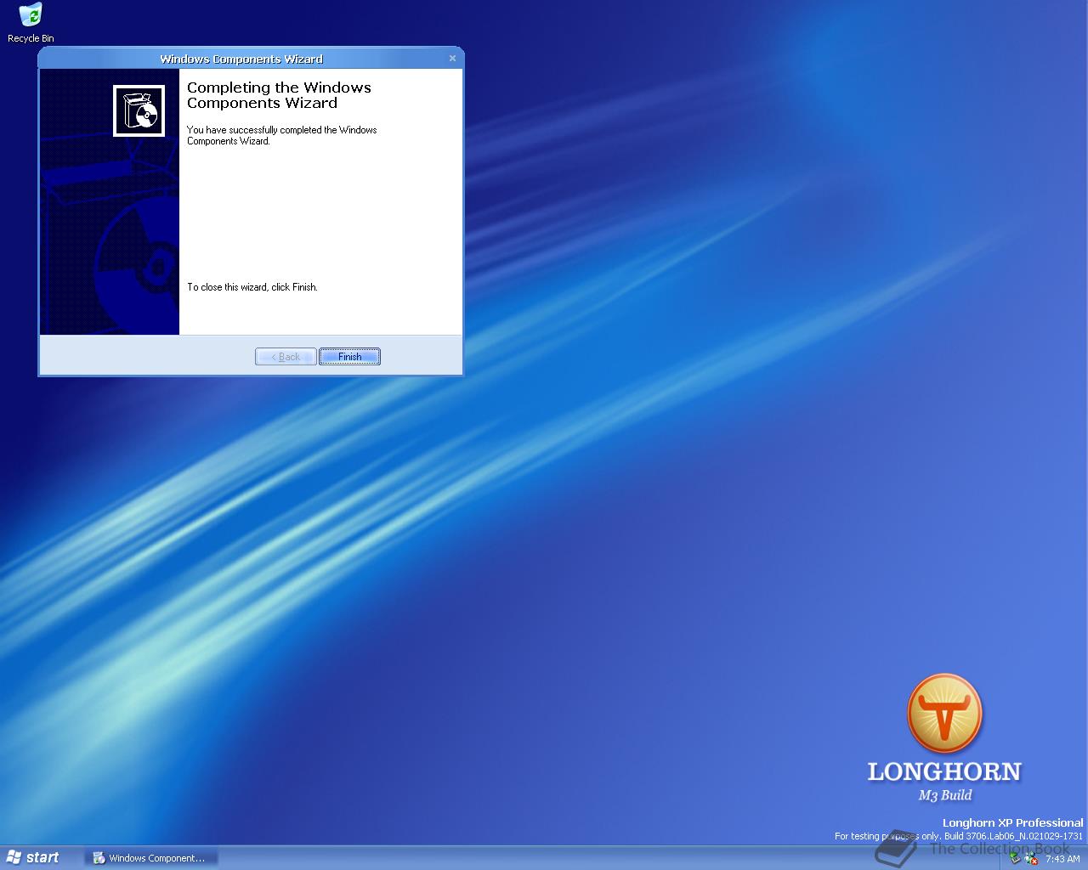
Task: Click the 'To close this wizard, click Finish' text
Action: click(252, 287)
